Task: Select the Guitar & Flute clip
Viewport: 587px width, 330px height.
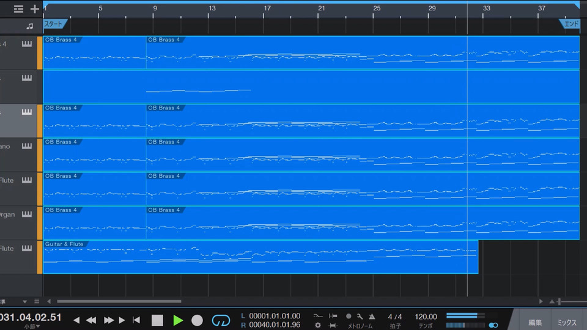Action: pos(260,257)
